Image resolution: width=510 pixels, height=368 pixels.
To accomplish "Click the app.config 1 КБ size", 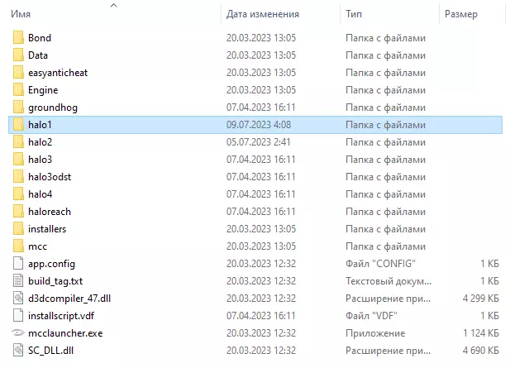I will pyautogui.click(x=490, y=264).
